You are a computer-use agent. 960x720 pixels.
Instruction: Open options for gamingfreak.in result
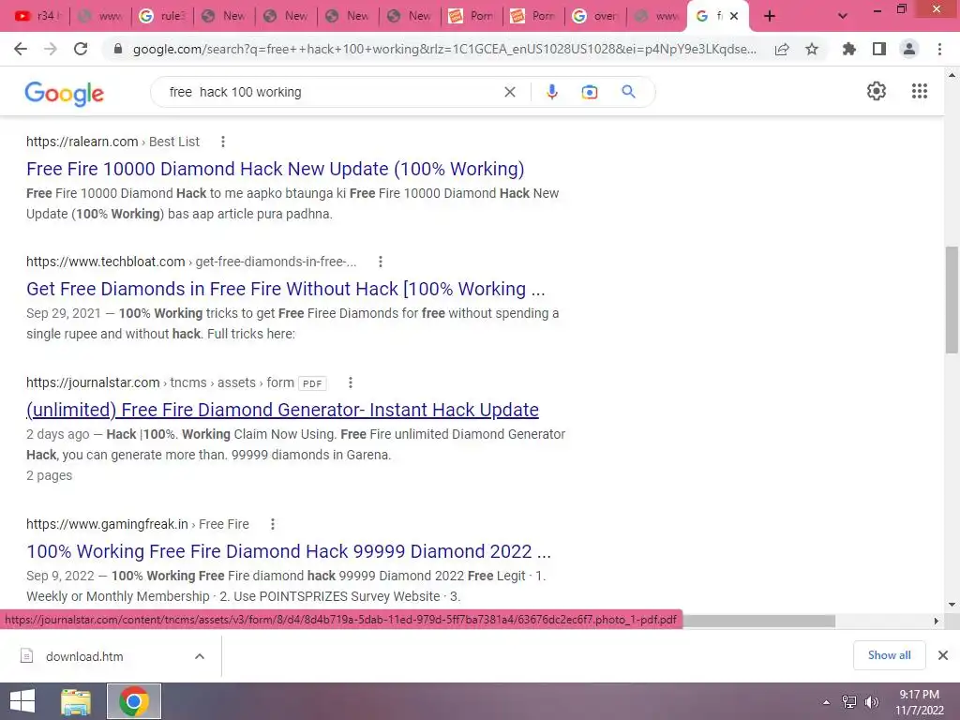coord(273,524)
